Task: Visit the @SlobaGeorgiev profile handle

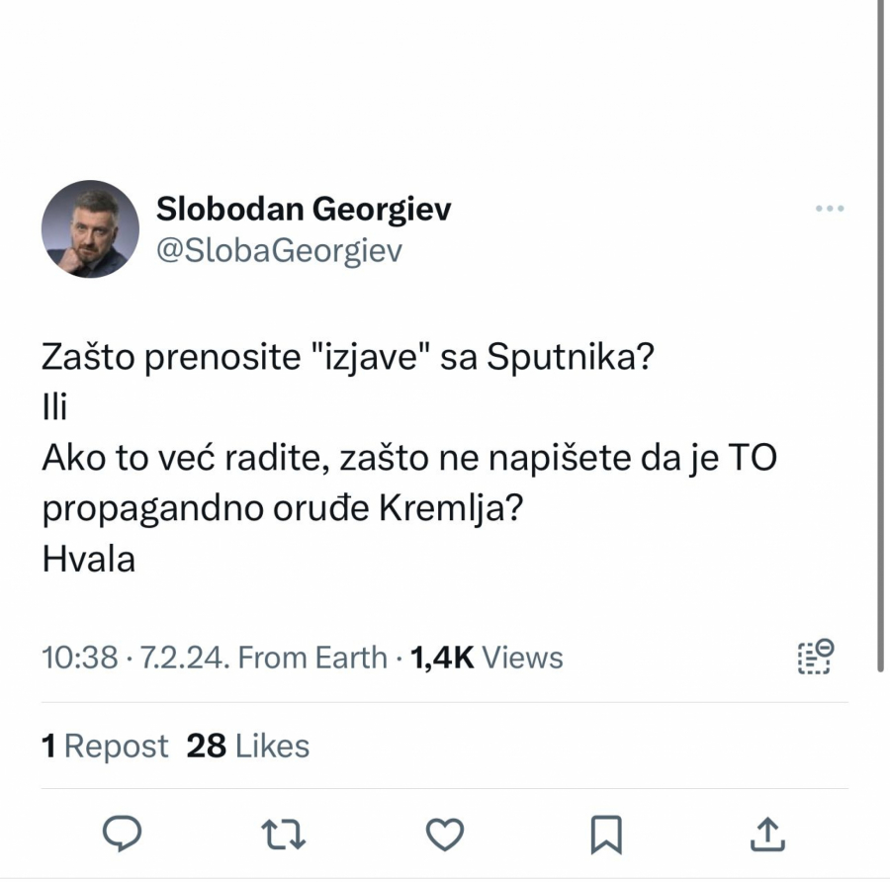Action: coord(280,250)
